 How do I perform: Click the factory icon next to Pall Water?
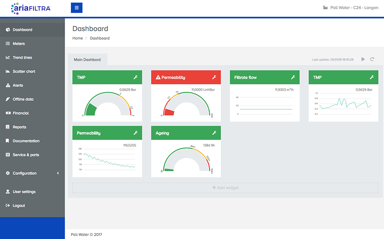(325, 8)
